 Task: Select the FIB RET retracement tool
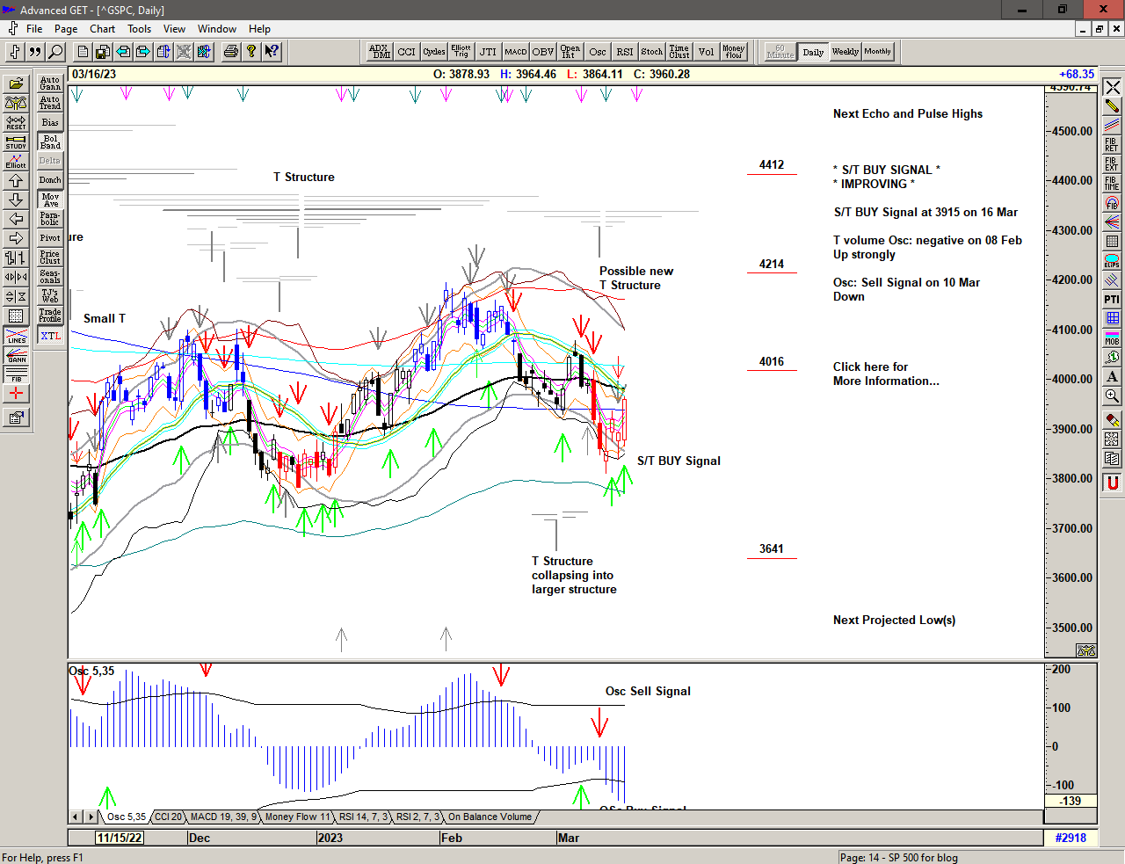[x=1112, y=144]
